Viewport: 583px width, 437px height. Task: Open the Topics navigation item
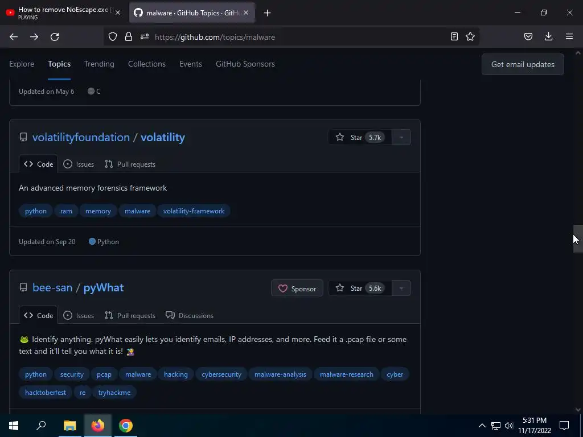pos(59,64)
